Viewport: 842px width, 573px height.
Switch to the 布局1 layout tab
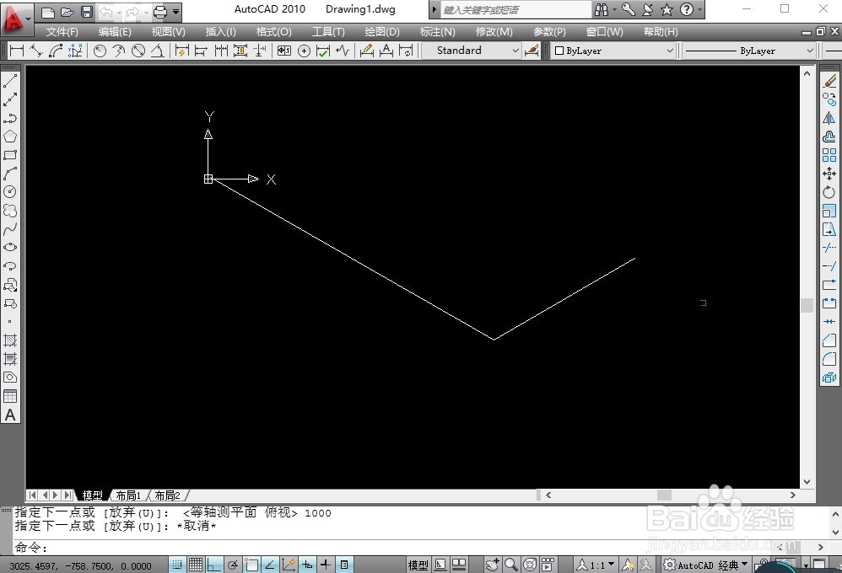click(128, 495)
